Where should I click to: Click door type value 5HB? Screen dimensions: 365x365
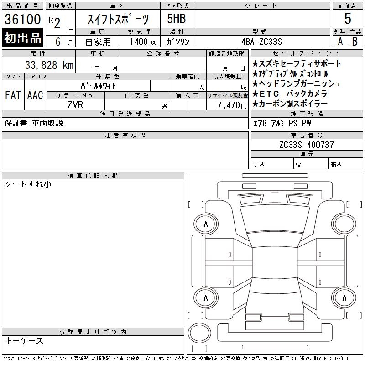(177, 19)
